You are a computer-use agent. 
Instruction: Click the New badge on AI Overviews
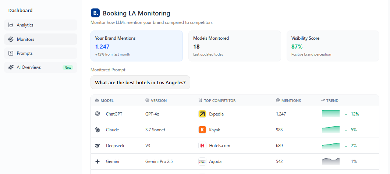[x=68, y=67]
